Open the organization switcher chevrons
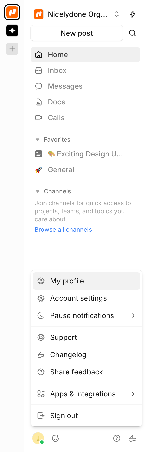Screen dimensions: 147x452 coord(117,14)
